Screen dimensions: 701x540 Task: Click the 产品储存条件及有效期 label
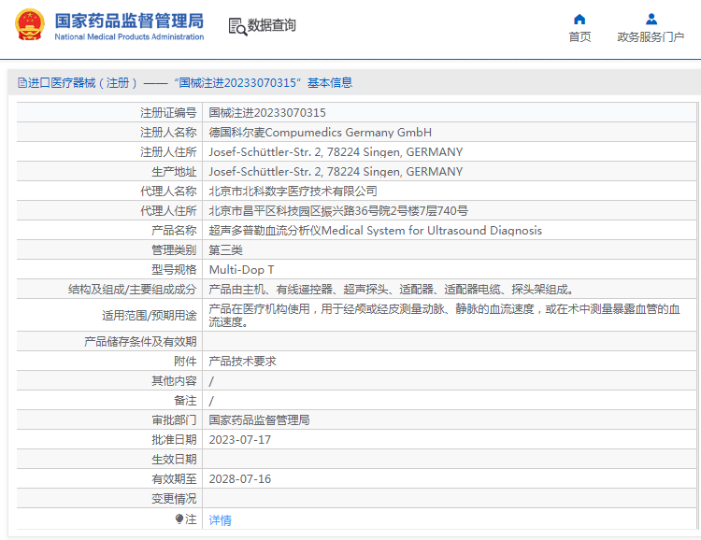[x=140, y=342]
